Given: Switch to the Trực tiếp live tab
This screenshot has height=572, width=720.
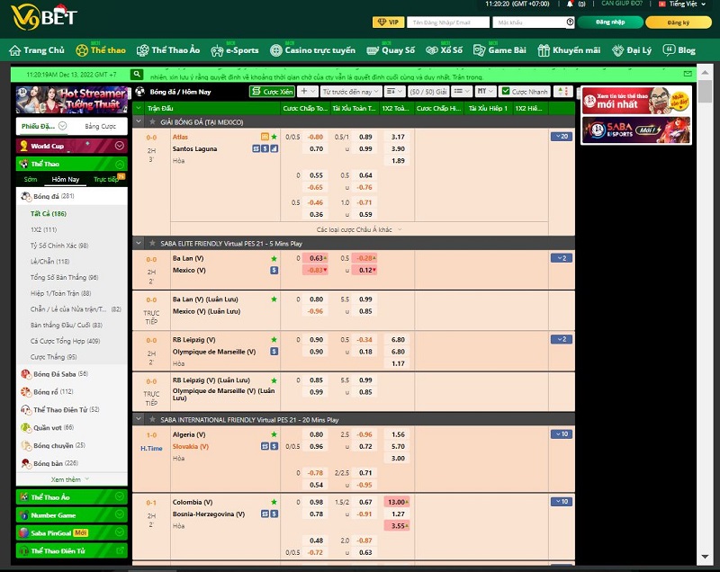Looking at the screenshot, I should [x=106, y=179].
